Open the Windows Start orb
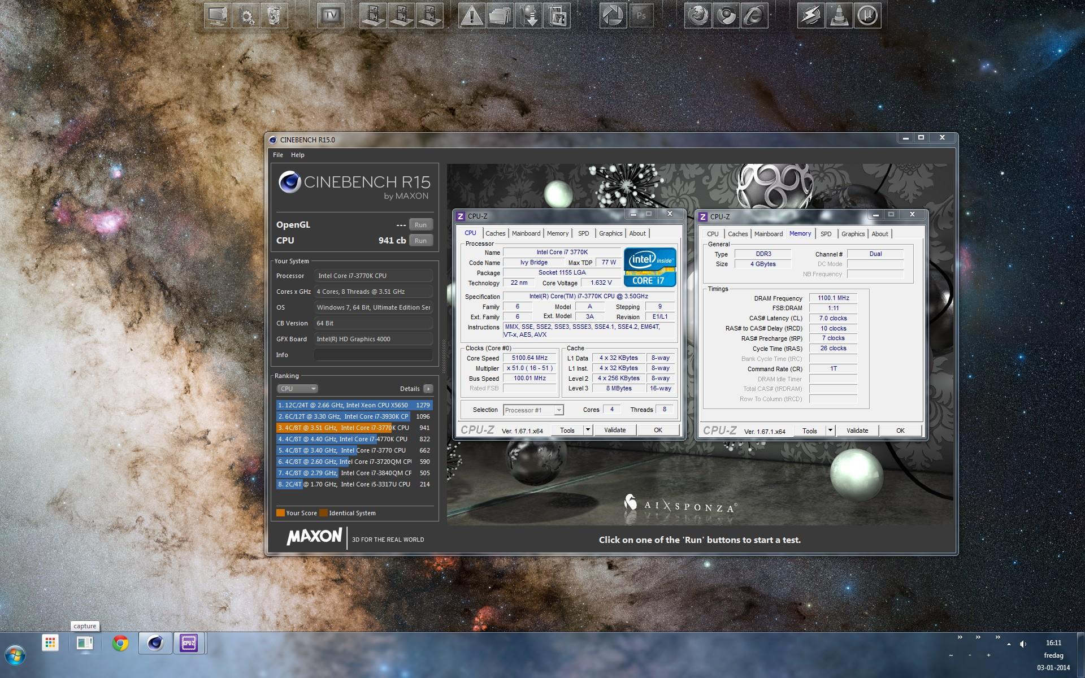 [15, 655]
